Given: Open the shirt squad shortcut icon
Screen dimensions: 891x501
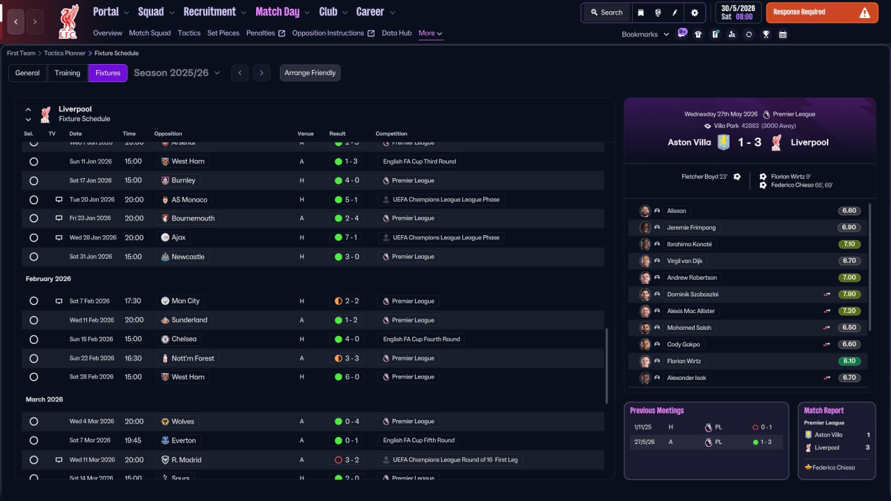Looking at the screenshot, I should pos(698,34).
